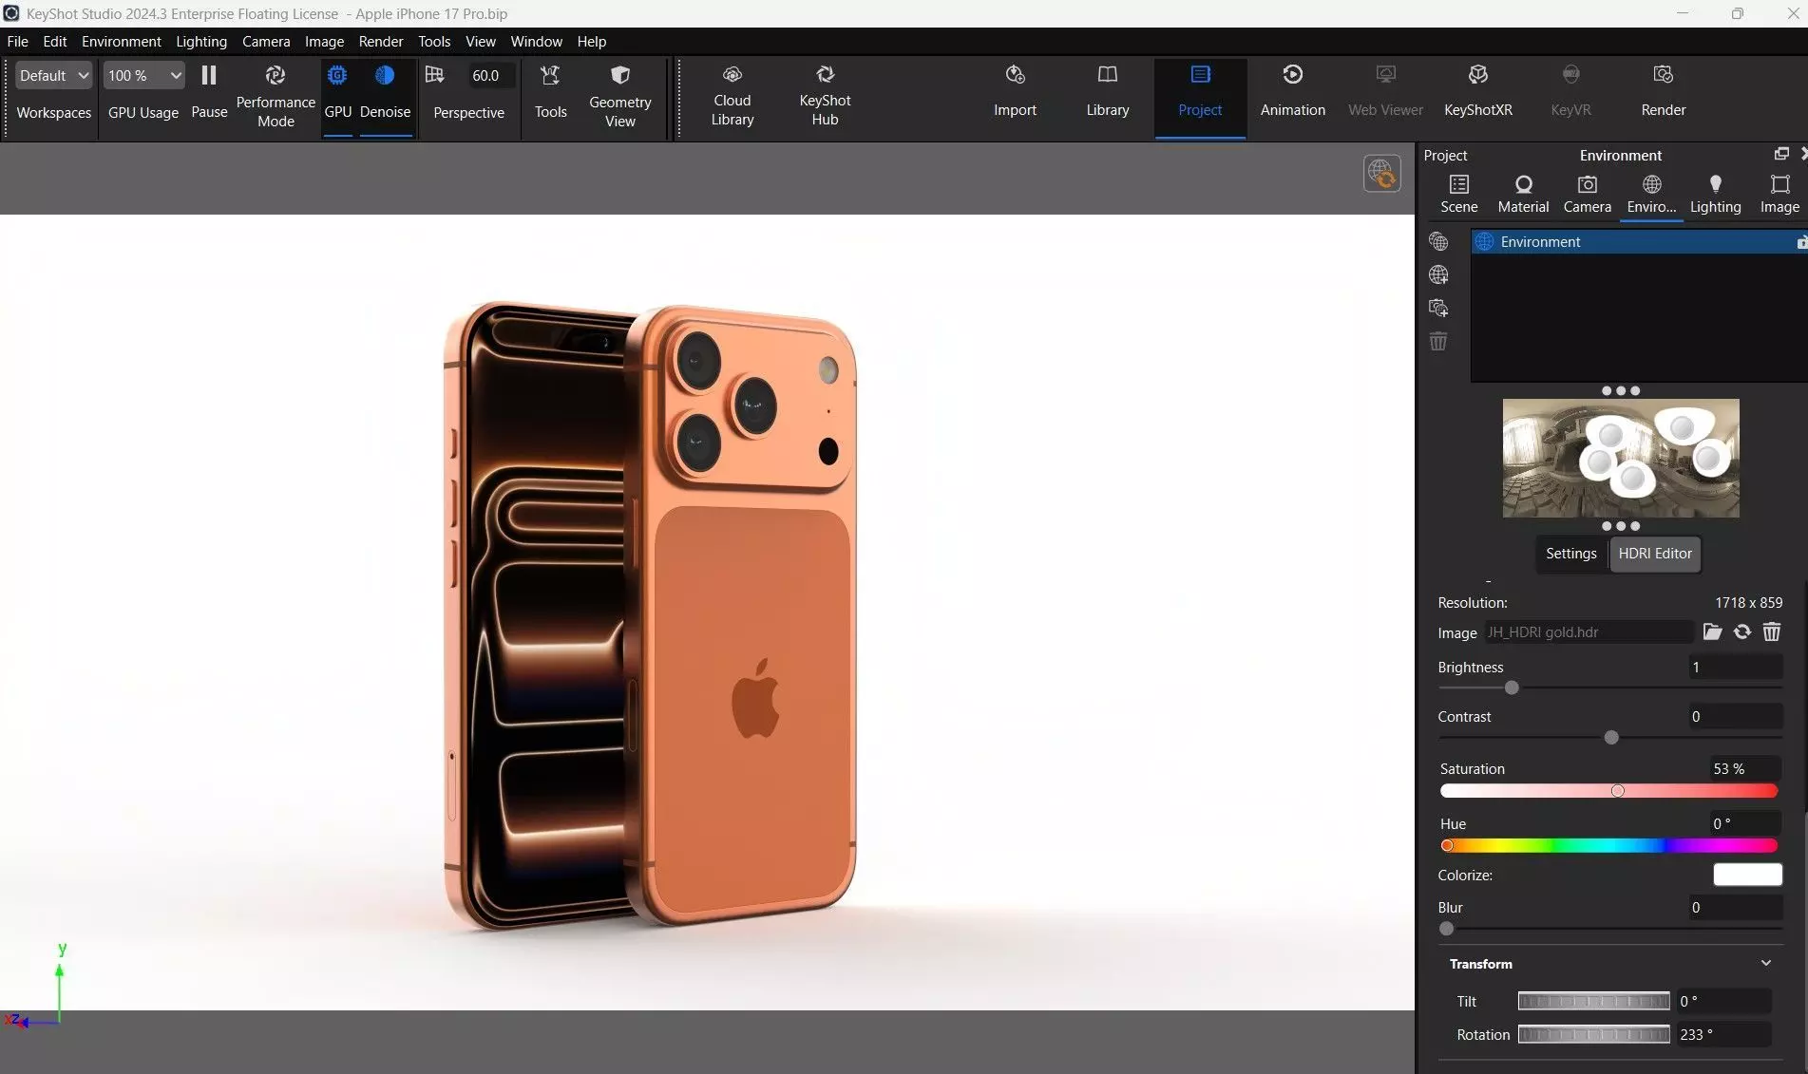Click the Tilt dial control
This screenshot has width=1808, height=1074.
pos(1593,1001)
